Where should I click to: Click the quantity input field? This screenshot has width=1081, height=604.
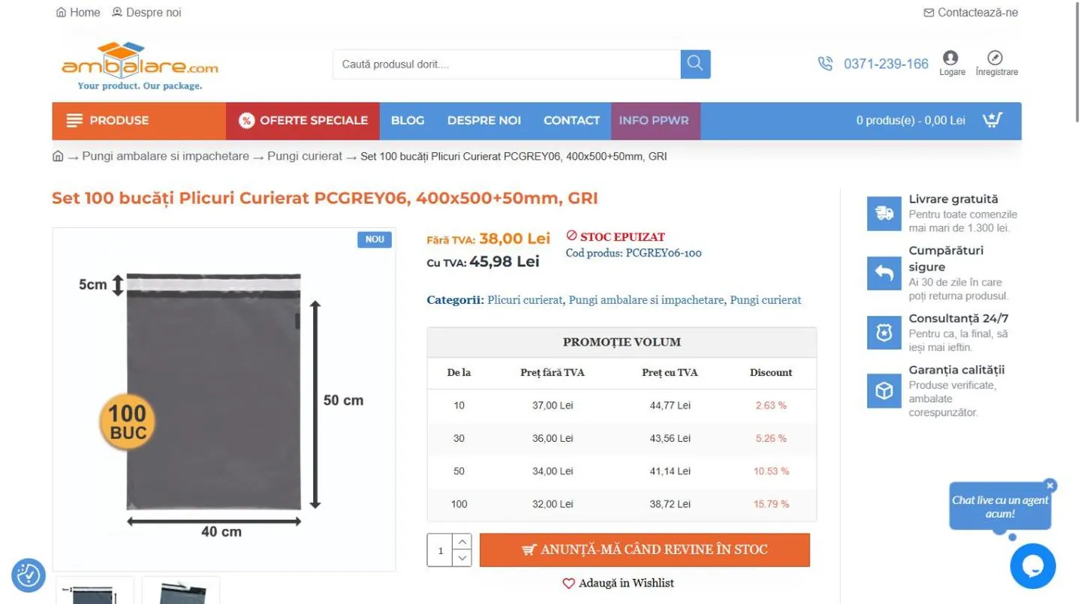[441, 550]
